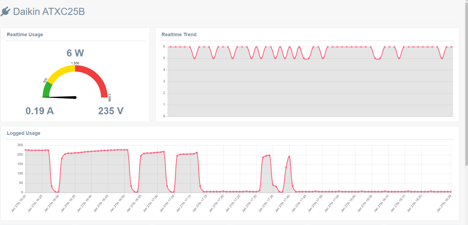
Task: Click the 0.19 A current reading
Action: [39, 111]
